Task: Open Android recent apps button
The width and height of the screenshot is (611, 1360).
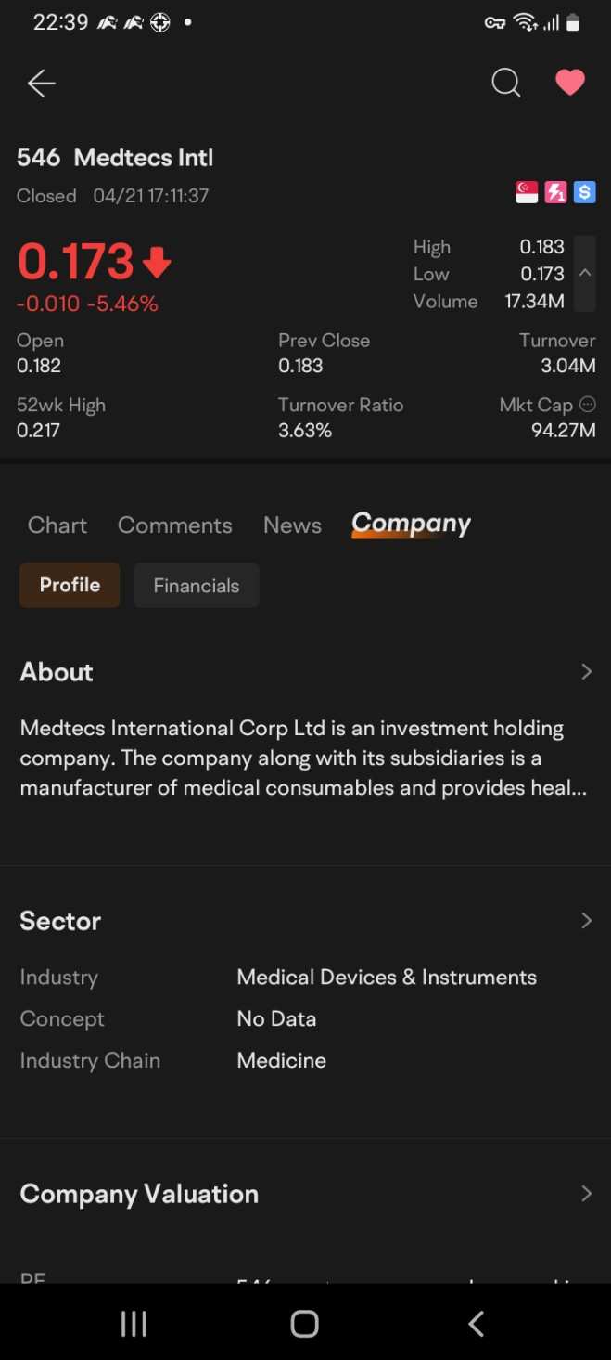Action: [134, 1324]
